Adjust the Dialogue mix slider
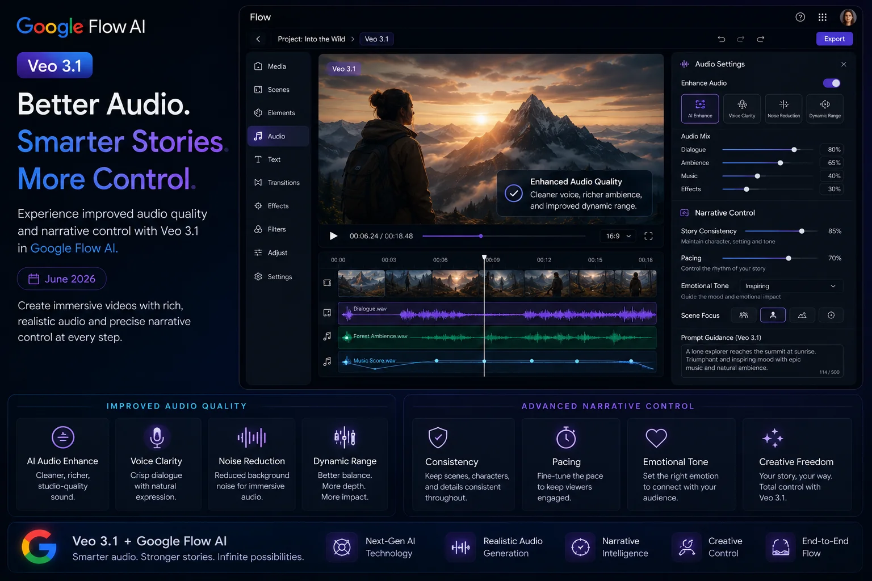Image resolution: width=872 pixels, height=581 pixels. (x=768, y=150)
